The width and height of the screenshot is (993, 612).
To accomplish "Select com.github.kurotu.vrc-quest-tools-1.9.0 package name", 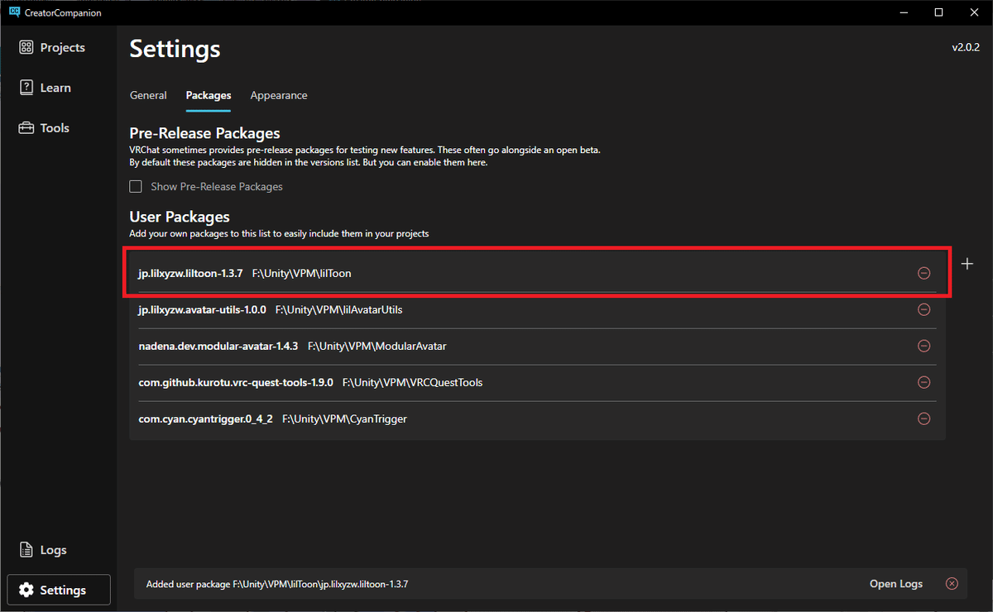I will (236, 382).
